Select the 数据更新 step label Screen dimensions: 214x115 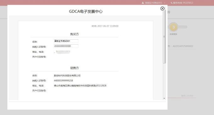tap(173, 34)
